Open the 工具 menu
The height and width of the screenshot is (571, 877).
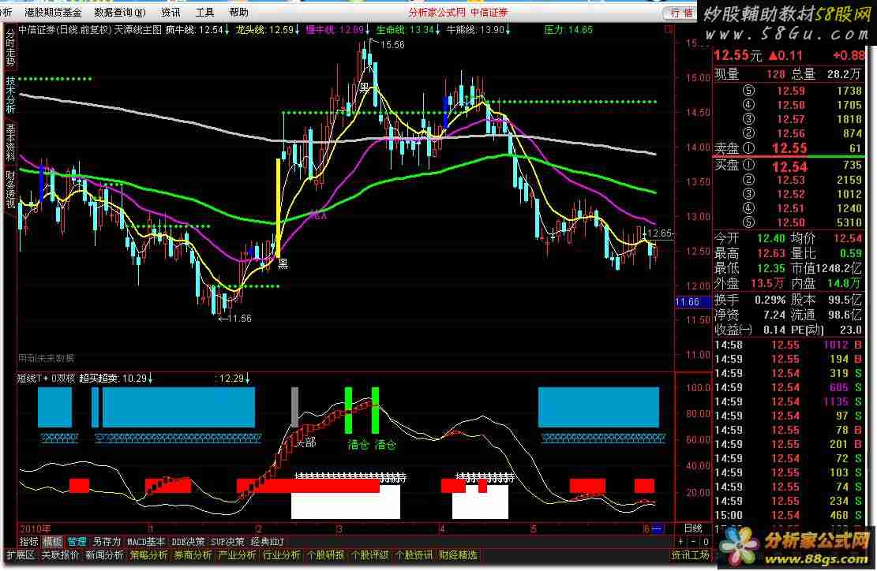pos(204,13)
